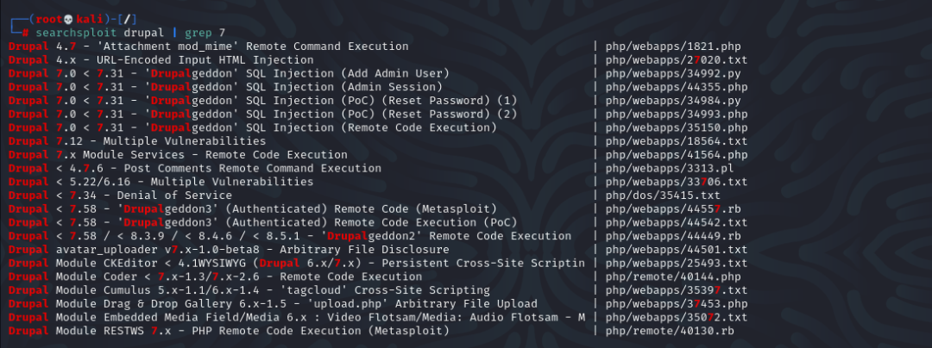Click the path php/webapps/44449.rb
The width and height of the screenshot is (932, 348).
coord(673,236)
